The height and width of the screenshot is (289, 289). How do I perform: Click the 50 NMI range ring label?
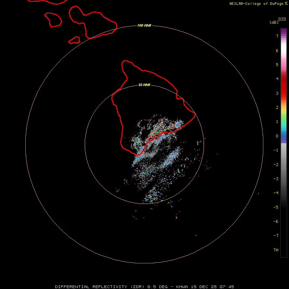pyautogui.click(x=144, y=85)
